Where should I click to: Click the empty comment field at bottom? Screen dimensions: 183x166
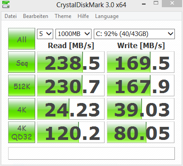(91, 153)
